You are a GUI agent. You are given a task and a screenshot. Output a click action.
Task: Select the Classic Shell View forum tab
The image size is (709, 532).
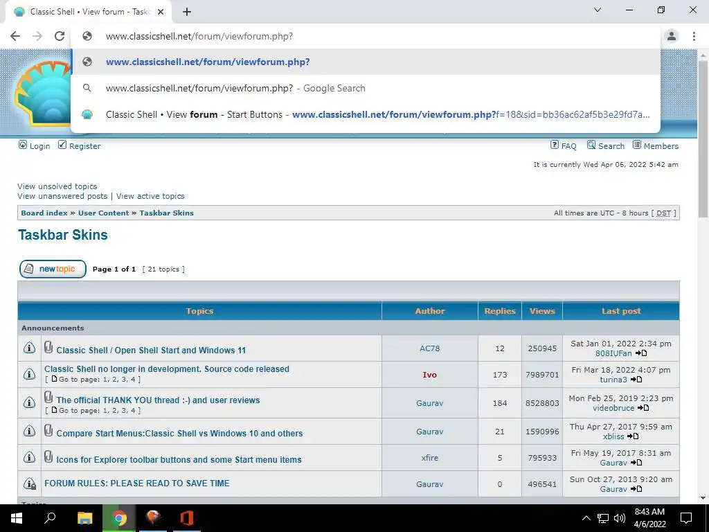(x=88, y=12)
